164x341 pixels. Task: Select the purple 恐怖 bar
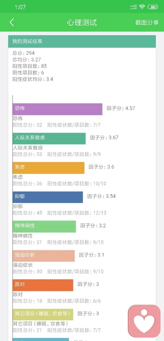[57, 109]
